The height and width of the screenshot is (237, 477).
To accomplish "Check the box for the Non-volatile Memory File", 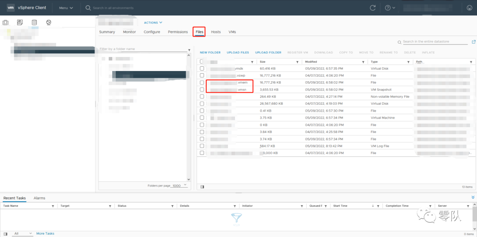I will [202, 97].
